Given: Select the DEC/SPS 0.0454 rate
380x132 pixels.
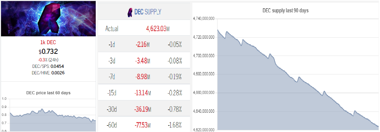Looking at the screenshot, I should click(49, 67).
